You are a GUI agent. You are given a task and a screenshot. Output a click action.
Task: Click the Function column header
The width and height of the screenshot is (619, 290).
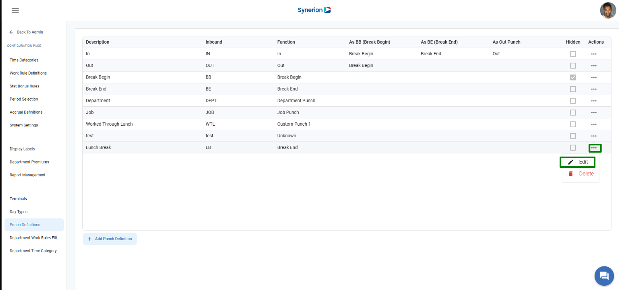[286, 42]
